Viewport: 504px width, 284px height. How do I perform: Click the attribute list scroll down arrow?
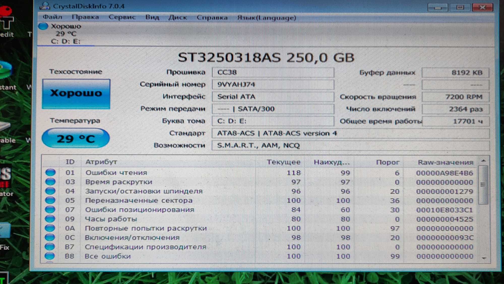tap(484, 258)
